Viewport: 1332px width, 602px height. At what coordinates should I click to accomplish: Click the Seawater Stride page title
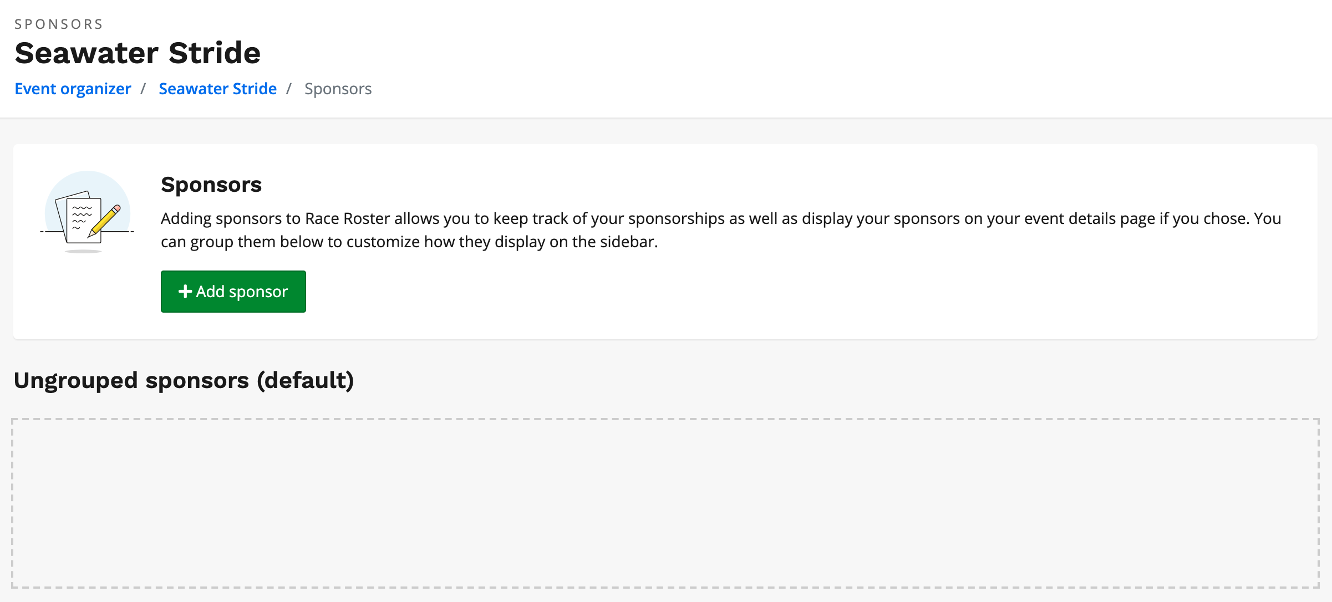coord(138,53)
